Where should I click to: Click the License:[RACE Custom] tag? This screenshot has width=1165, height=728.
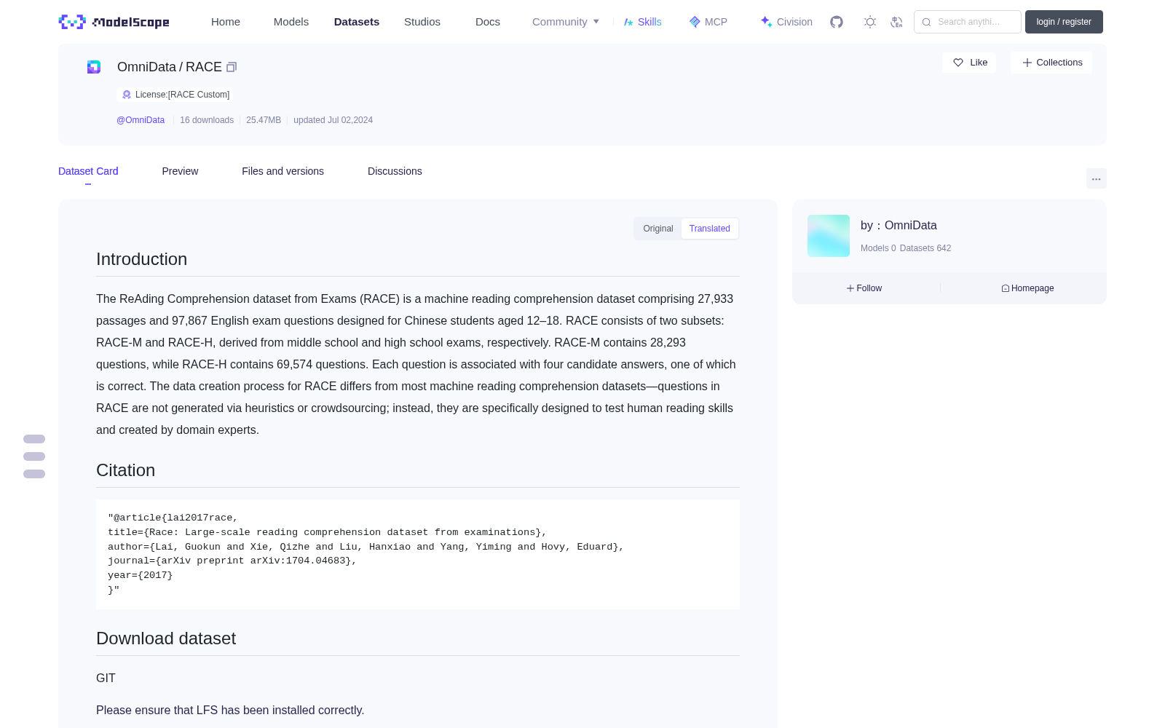pos(175,95)
